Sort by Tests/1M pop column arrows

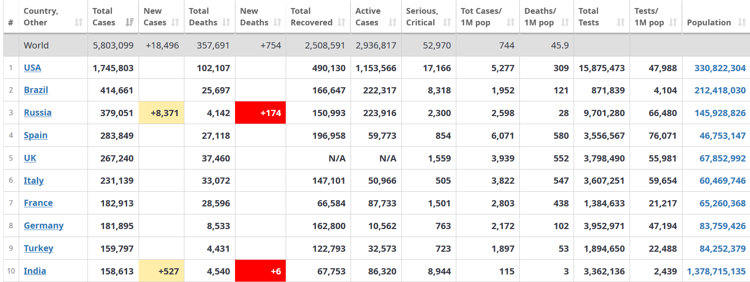click(x=673, y=22)
